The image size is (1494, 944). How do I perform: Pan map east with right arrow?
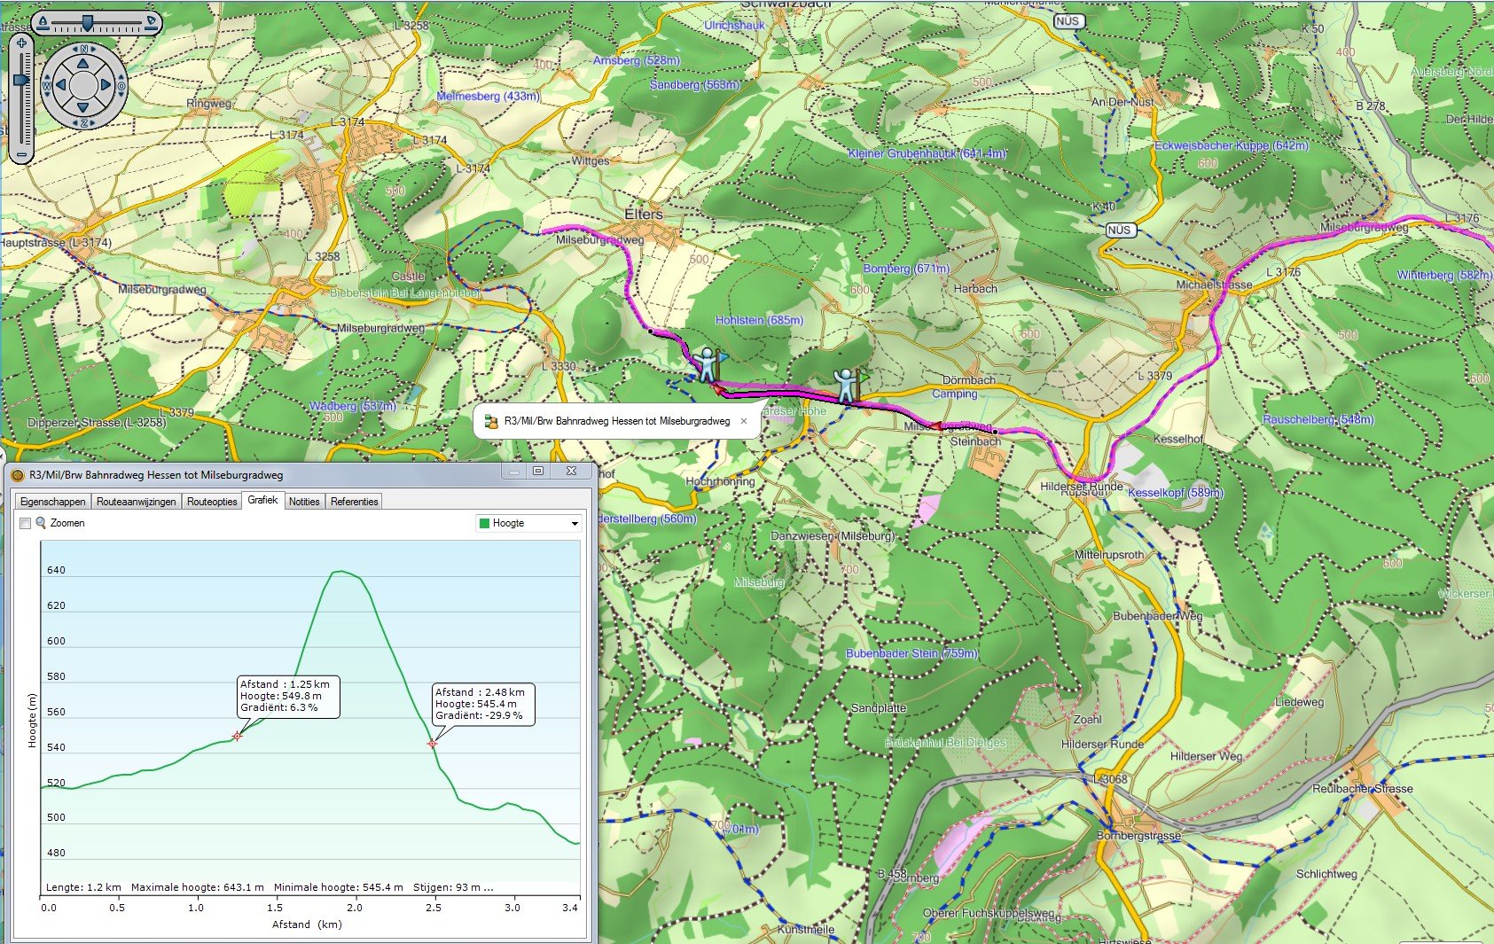[106, 85]
